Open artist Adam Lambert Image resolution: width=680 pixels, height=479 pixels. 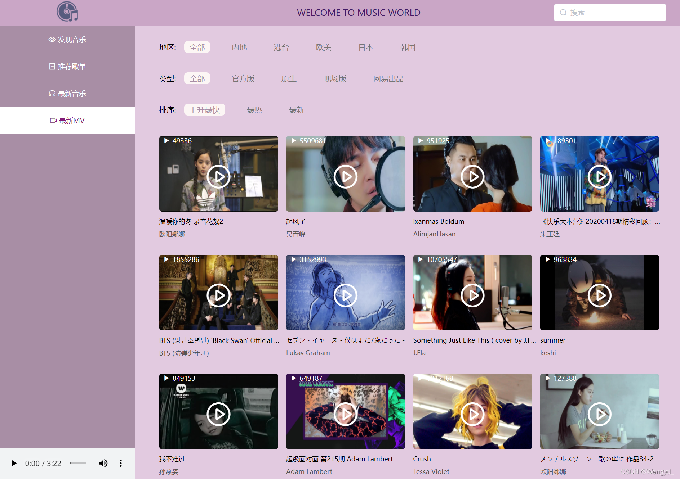pyautogui.click(x=309, y=472)
